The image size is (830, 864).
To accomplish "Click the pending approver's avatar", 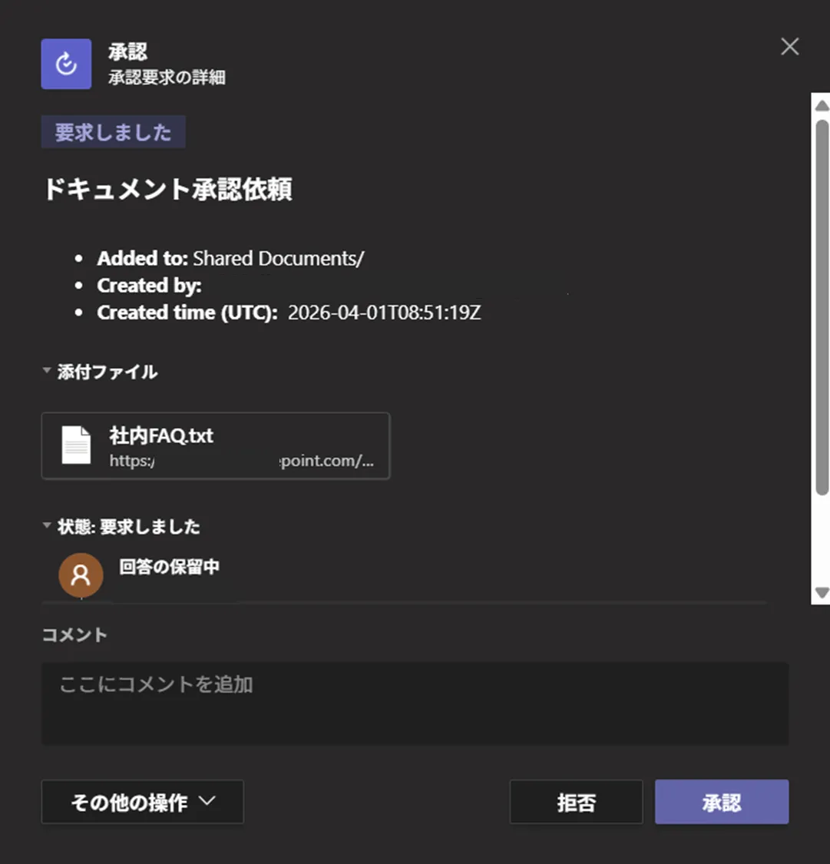I will pos(80,574).
